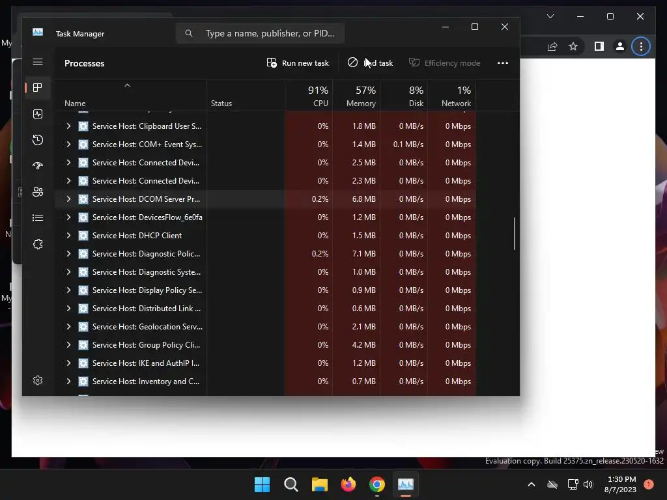Sort processes by Network column
Viewport: 667px width, 500px height.
452,96
